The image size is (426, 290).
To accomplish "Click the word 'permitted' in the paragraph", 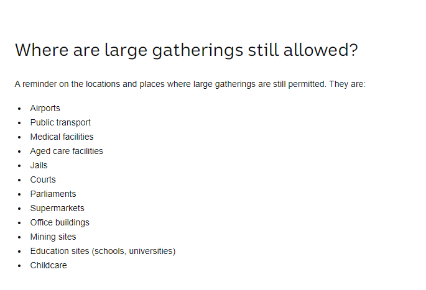I will point(307,84).
